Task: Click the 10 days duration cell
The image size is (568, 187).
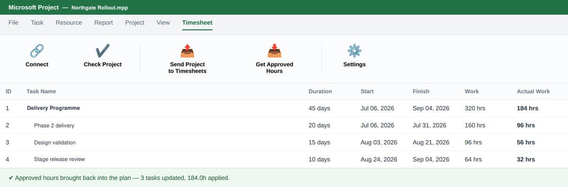Action: 319,160
